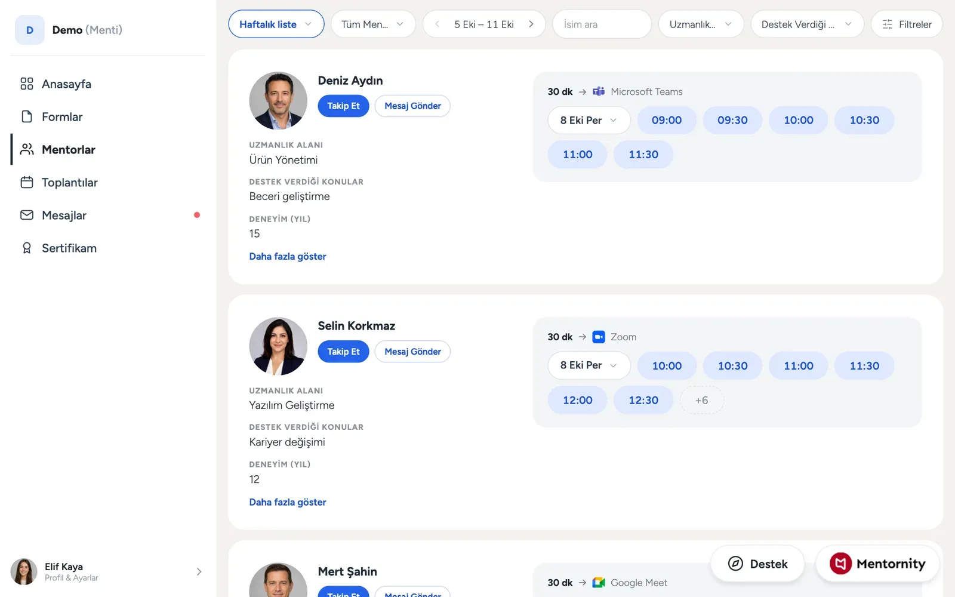Go to next week arrow

click(x=531, y=24)
